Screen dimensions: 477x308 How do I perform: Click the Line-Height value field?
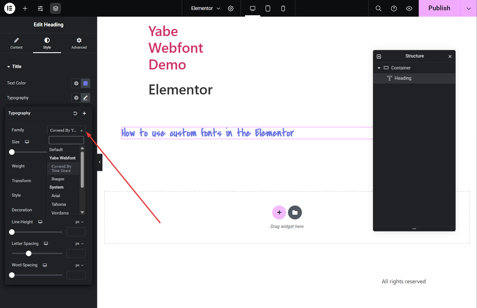click(x=76, y=232)
